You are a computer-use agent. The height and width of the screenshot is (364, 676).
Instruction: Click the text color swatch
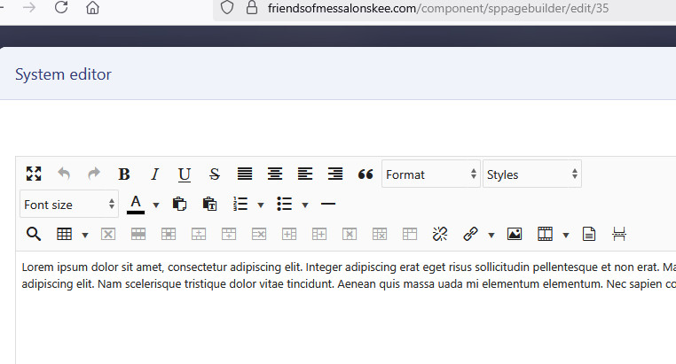tap(136, 204)
